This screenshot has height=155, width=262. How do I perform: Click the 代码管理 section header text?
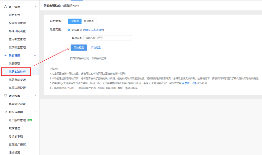(x=14, y=56)
